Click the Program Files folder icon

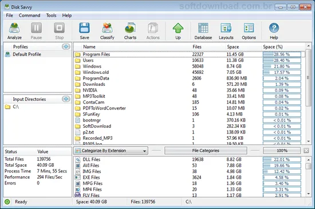pos(78,54)
